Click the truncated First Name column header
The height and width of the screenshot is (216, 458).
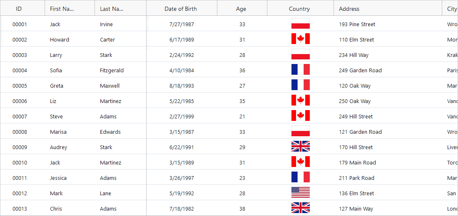62,9
